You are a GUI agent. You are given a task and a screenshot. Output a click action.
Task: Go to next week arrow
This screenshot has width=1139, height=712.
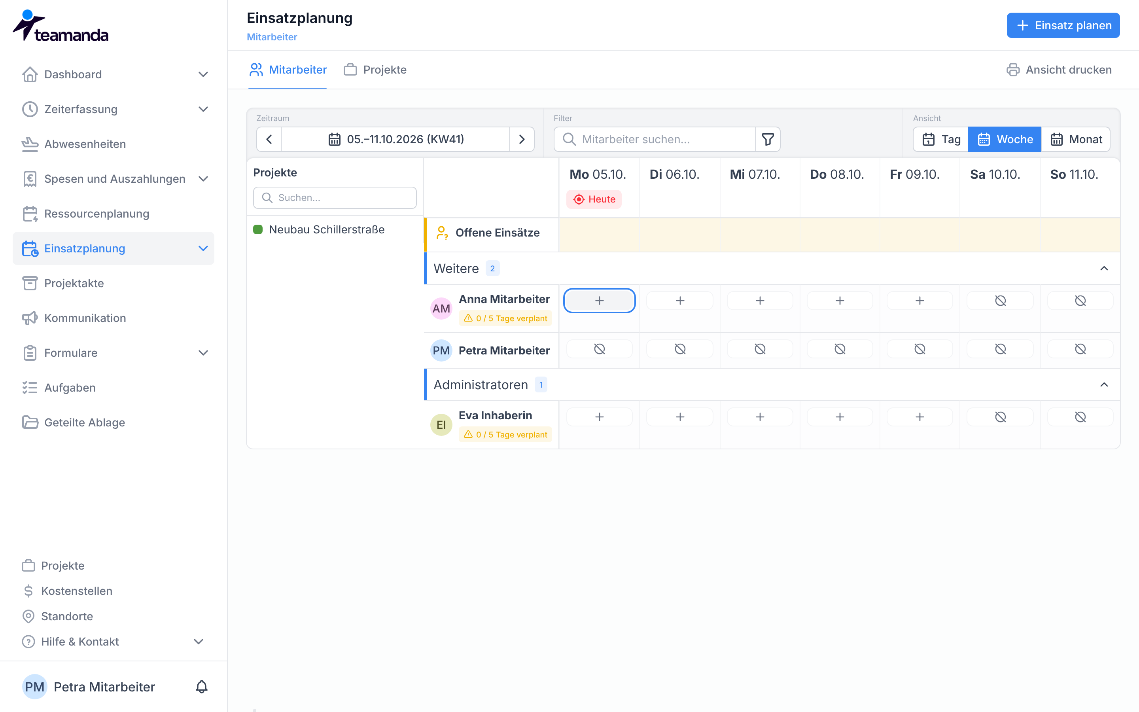(x=522, y=139)
